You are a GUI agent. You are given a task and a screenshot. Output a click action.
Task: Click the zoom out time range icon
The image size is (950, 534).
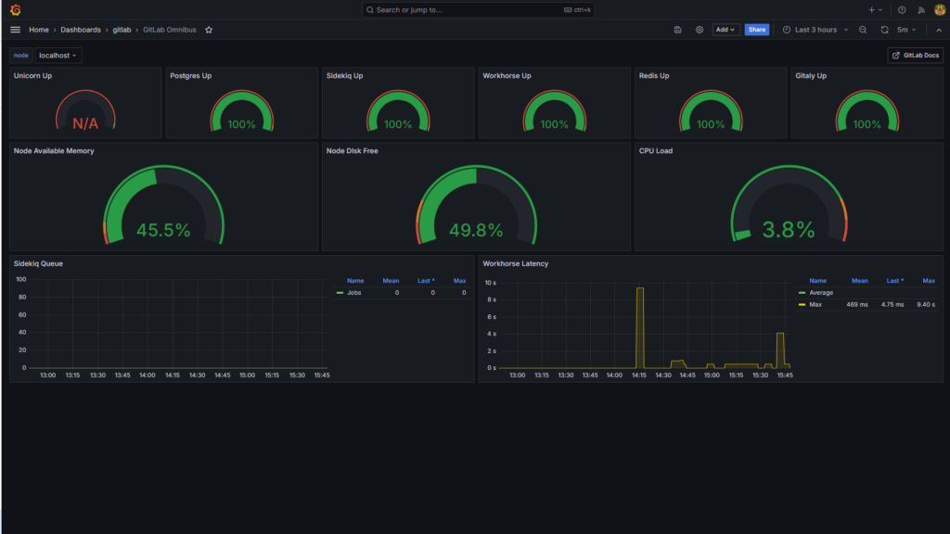pos(863,30)
